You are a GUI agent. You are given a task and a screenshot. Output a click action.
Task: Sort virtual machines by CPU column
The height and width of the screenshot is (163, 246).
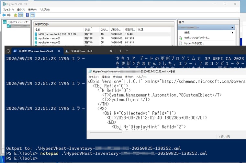[x=104, y=30]
